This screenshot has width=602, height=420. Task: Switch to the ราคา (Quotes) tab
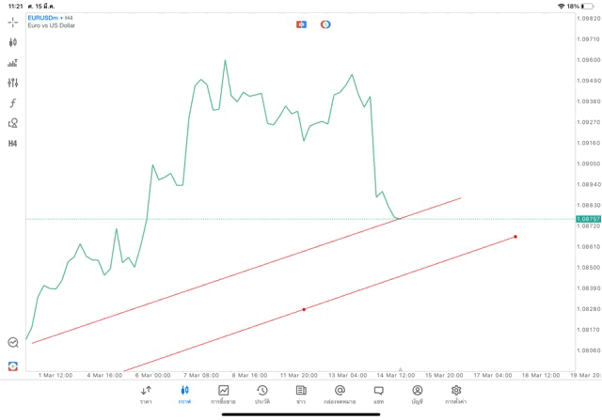click(x=146, y=394)
